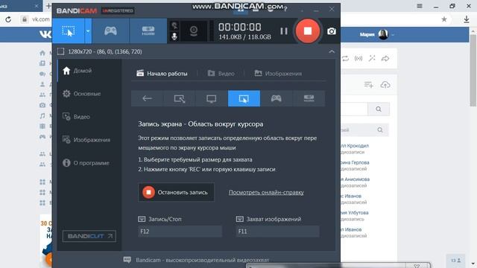
Task: Click the vk.com address bar
Action: [x=41, y=19]
